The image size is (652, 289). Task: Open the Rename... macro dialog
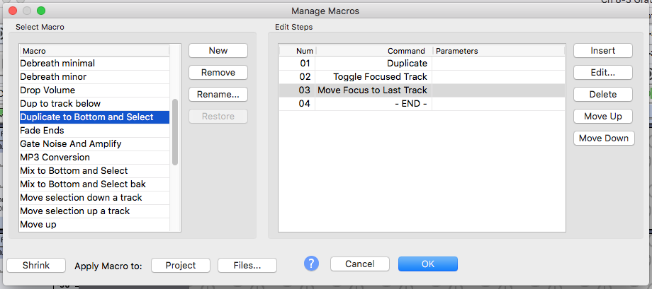(x=218, y=95)
